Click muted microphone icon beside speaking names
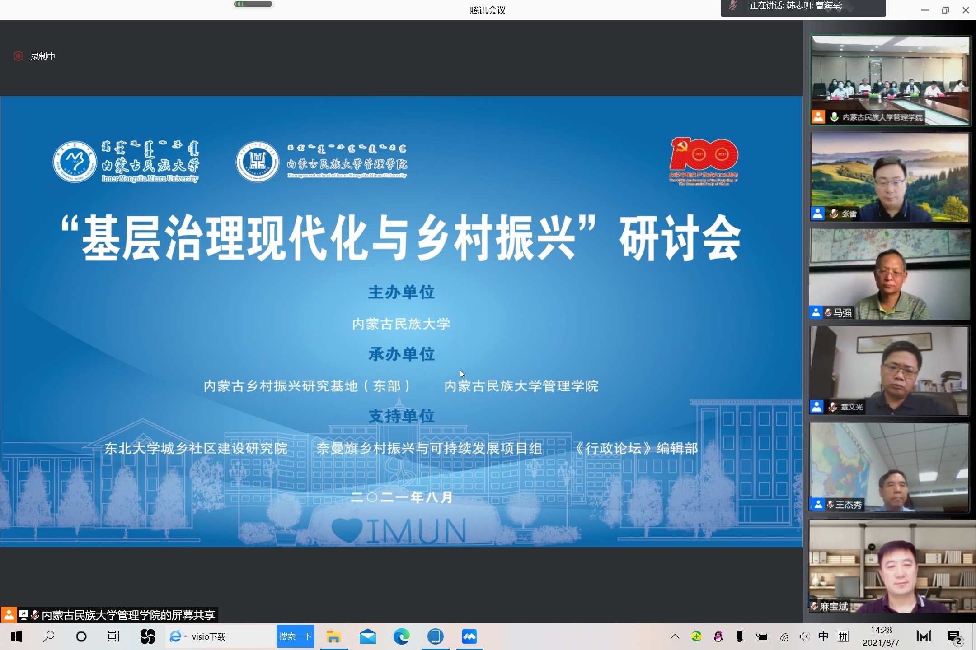The height and width of the screenshot is (650, 976). (x=733, y=6)
